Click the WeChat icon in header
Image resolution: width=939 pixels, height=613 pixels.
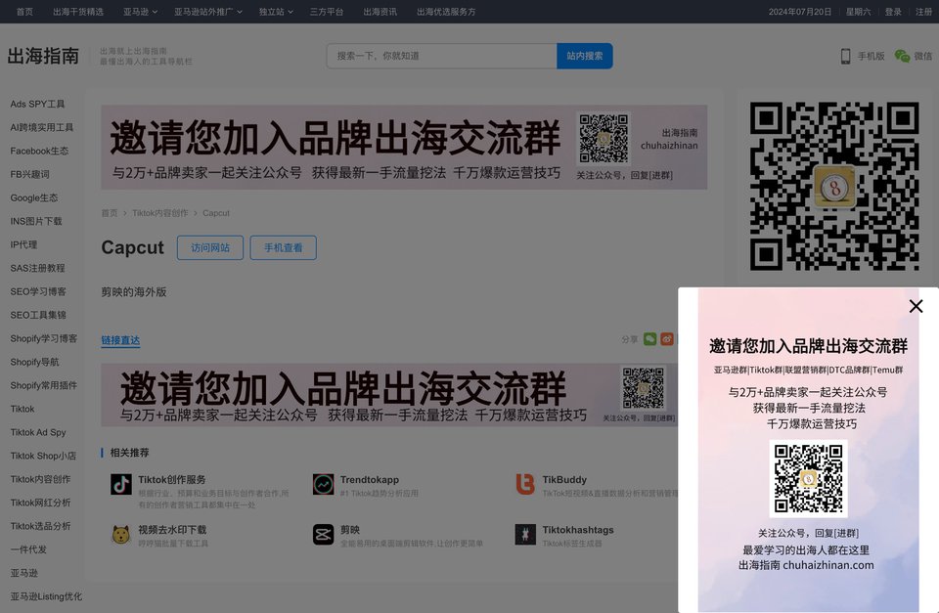[x=902, y=56]
